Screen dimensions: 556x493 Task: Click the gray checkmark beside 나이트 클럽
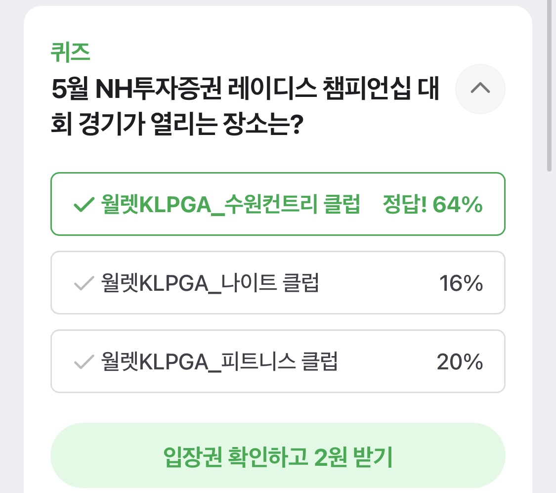click(83, 284)
